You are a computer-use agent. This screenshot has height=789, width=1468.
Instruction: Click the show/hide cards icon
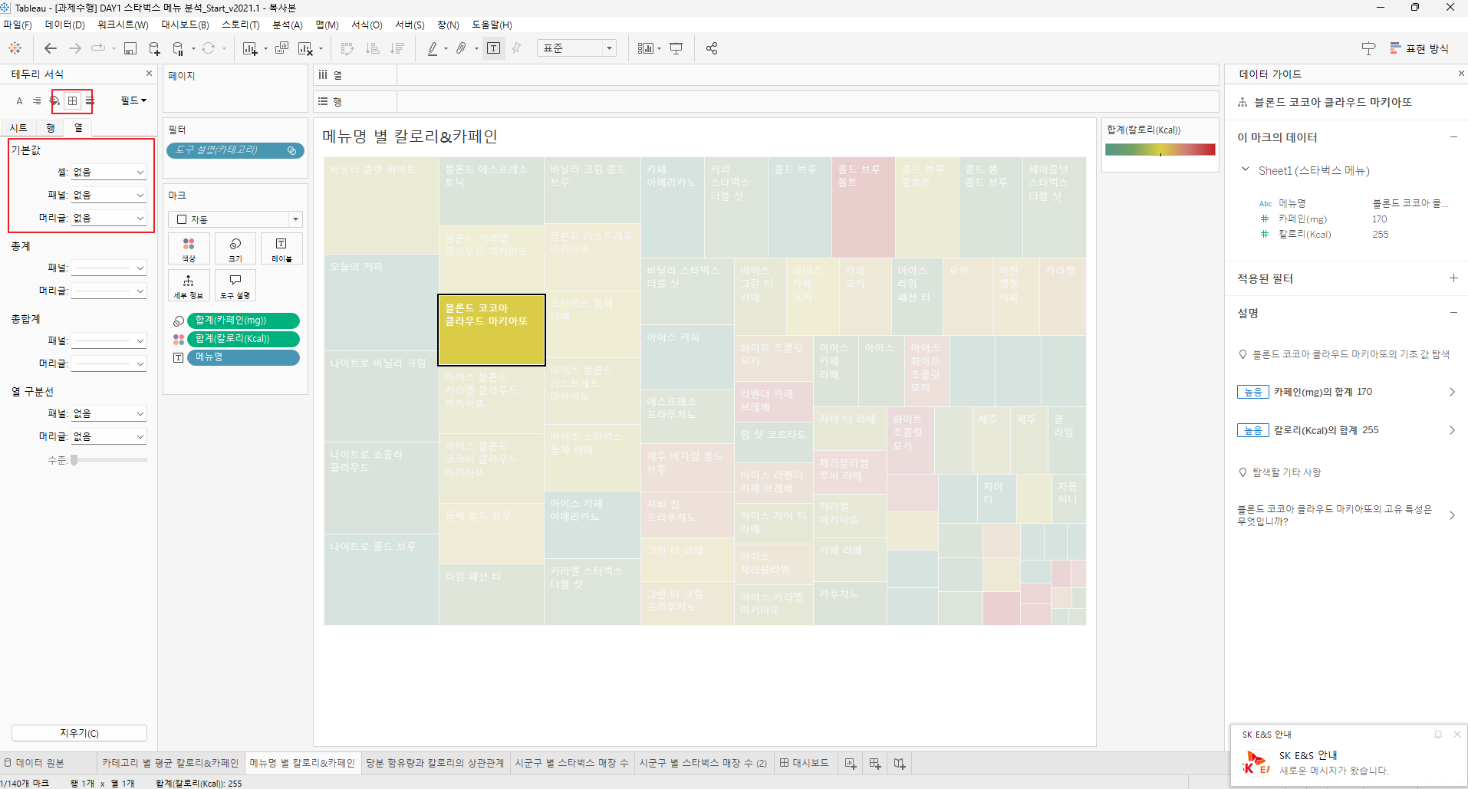[646, 48]
